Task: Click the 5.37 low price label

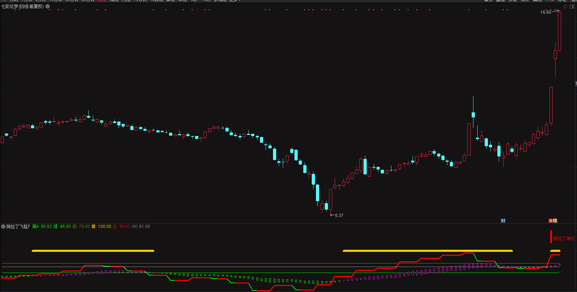Action: pyautogui.click(x=339, y=215)
